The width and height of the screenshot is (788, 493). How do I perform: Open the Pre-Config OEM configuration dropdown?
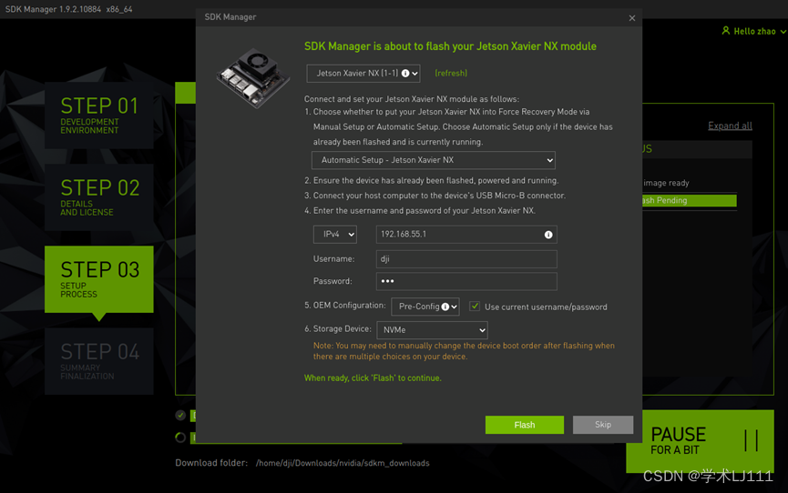[x=425, y=307]
